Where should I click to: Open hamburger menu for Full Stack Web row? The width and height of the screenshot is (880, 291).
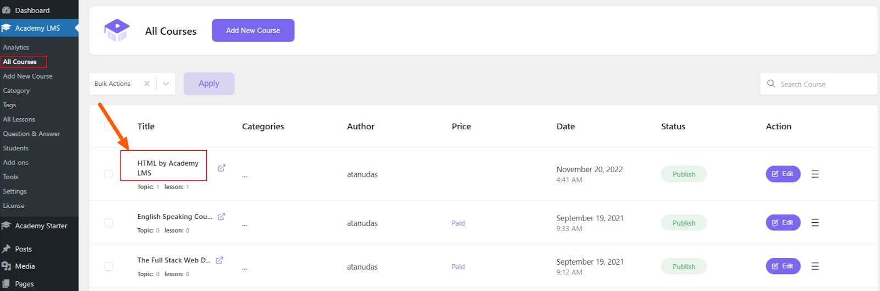(815, 266)
